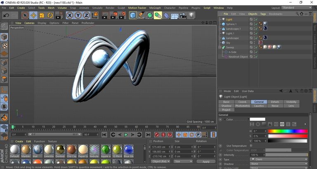Screen dimensions: 317x169
Task: Open the Spline Pen tool
Action: coord(141,15)
